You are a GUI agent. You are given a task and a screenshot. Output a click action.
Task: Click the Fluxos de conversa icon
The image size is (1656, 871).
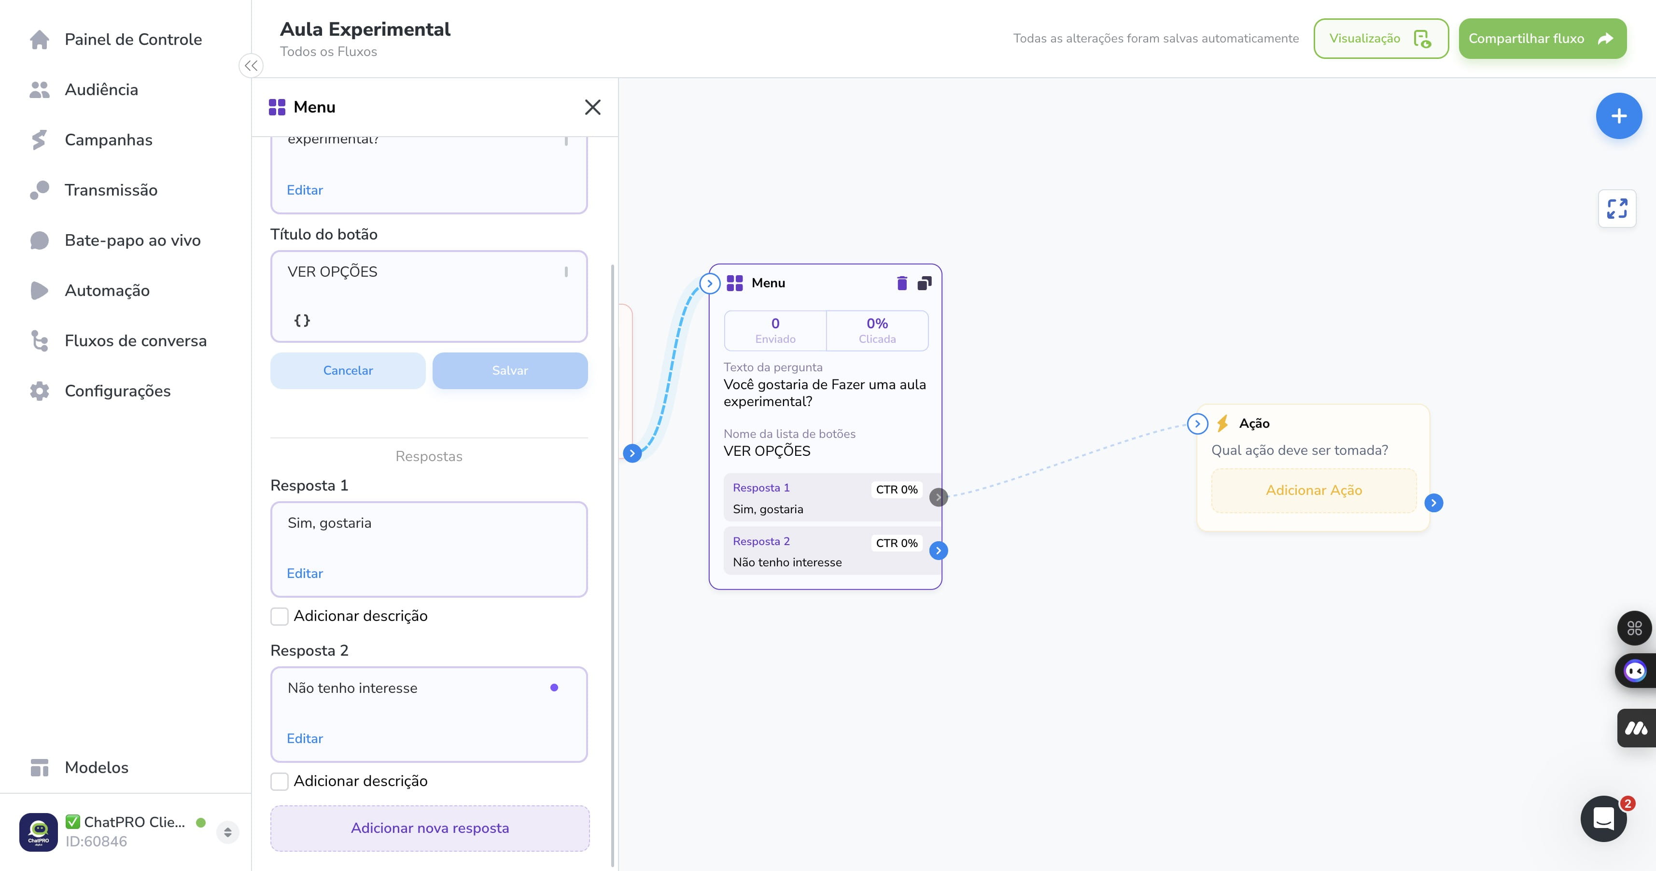tap(39, 341)
